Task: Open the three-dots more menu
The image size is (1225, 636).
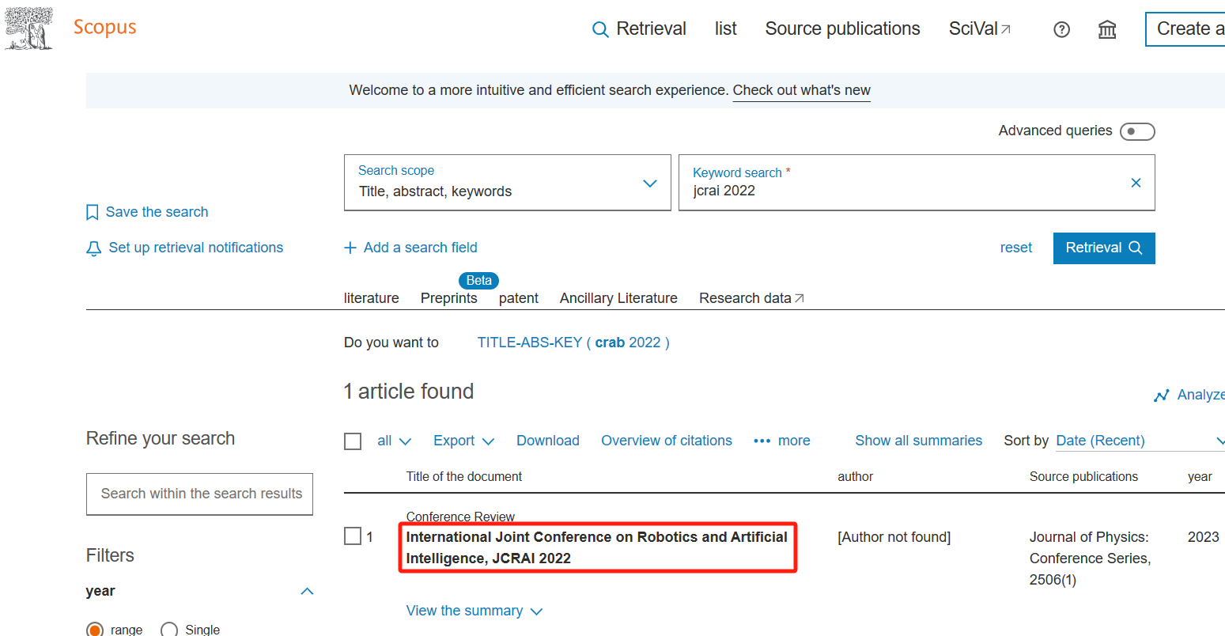Action: tap(762, 441)
